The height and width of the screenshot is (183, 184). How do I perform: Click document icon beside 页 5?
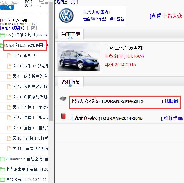click(9, 87)
